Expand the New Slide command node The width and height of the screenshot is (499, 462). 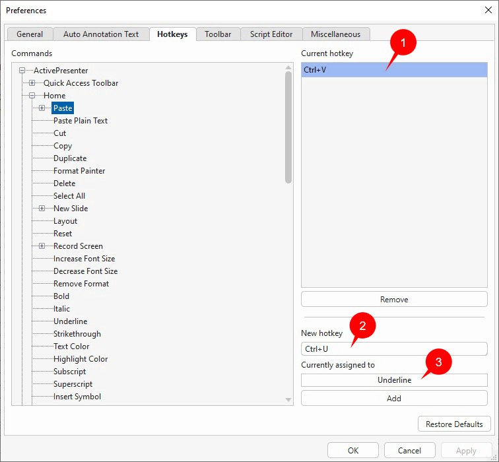point(42,209)
